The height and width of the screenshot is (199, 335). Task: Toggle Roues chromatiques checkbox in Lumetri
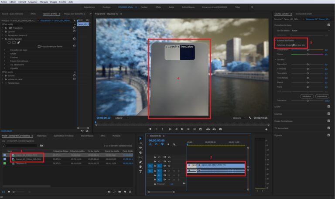click(328, 121)
